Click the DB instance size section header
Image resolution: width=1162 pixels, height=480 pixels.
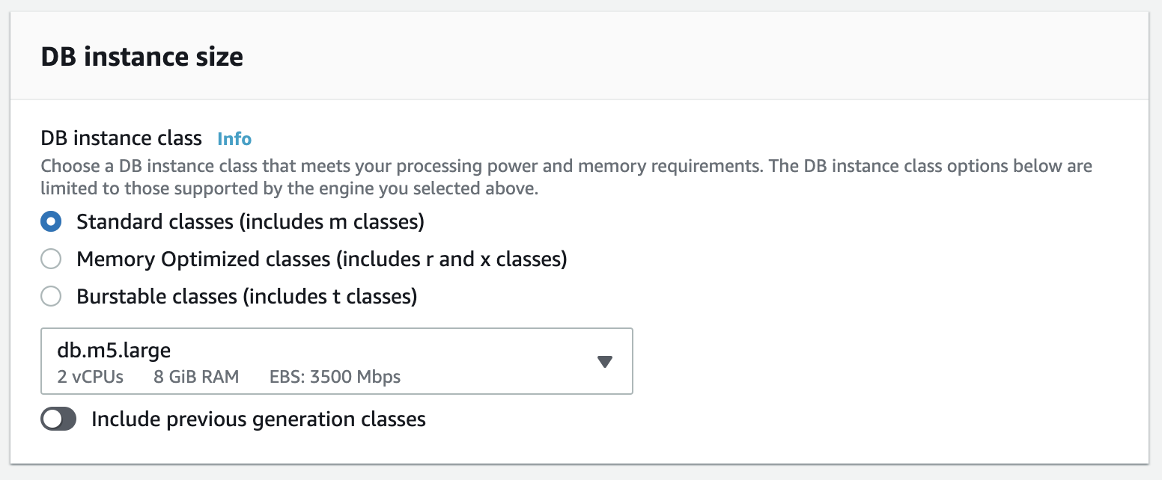click(x=142, y=56)
